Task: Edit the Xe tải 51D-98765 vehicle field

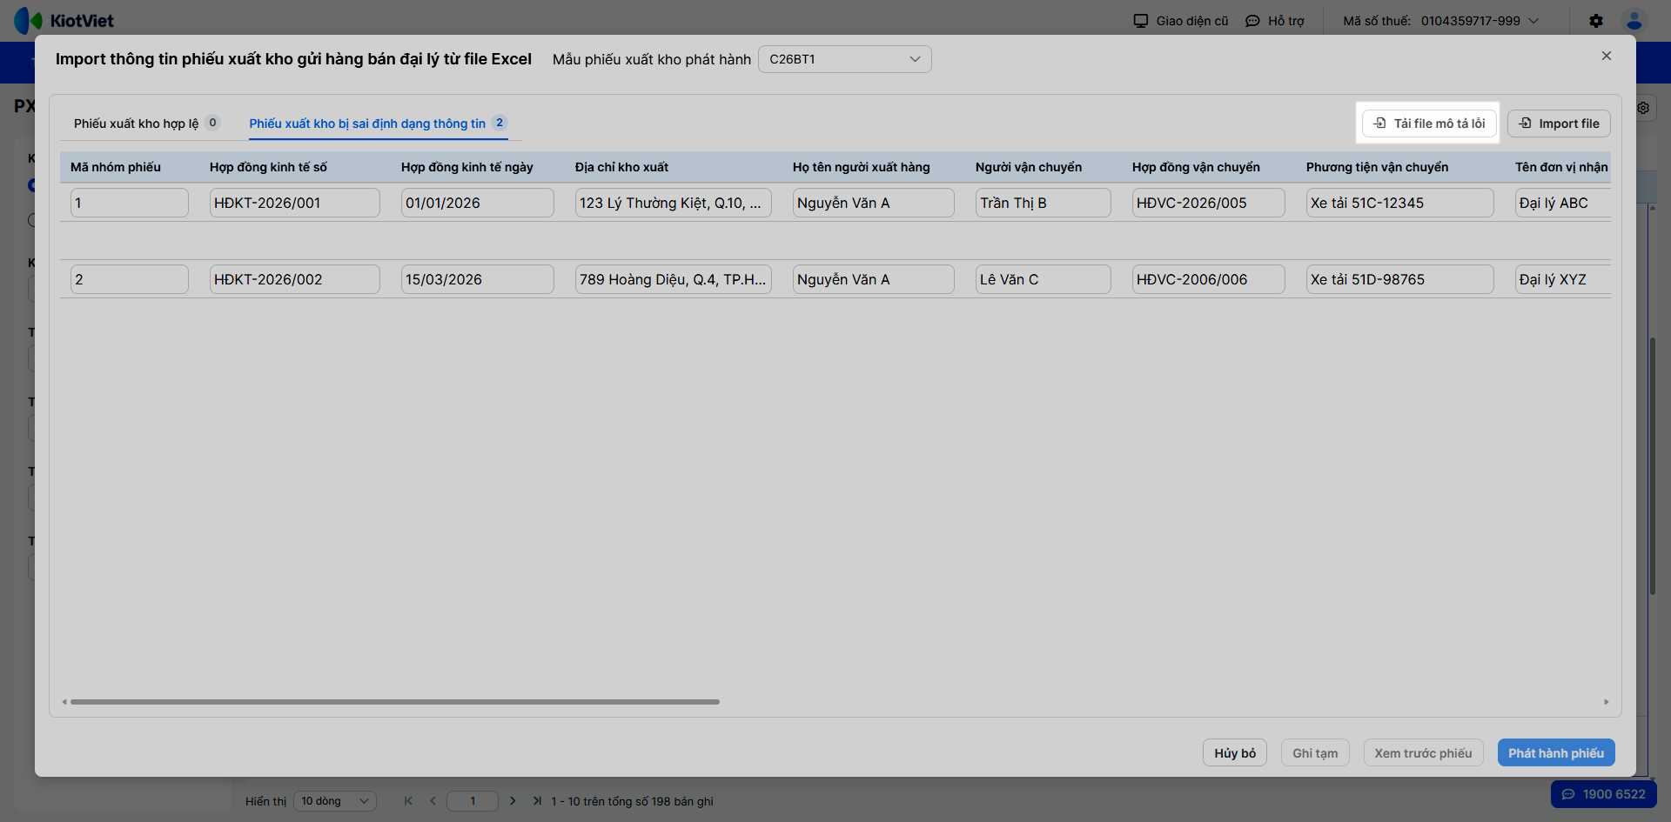Action: tap(1400, 279)
